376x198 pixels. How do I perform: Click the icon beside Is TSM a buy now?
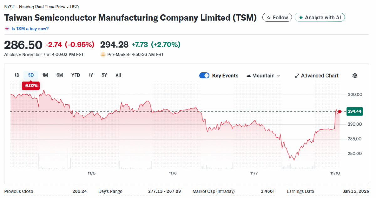[7, 29]
